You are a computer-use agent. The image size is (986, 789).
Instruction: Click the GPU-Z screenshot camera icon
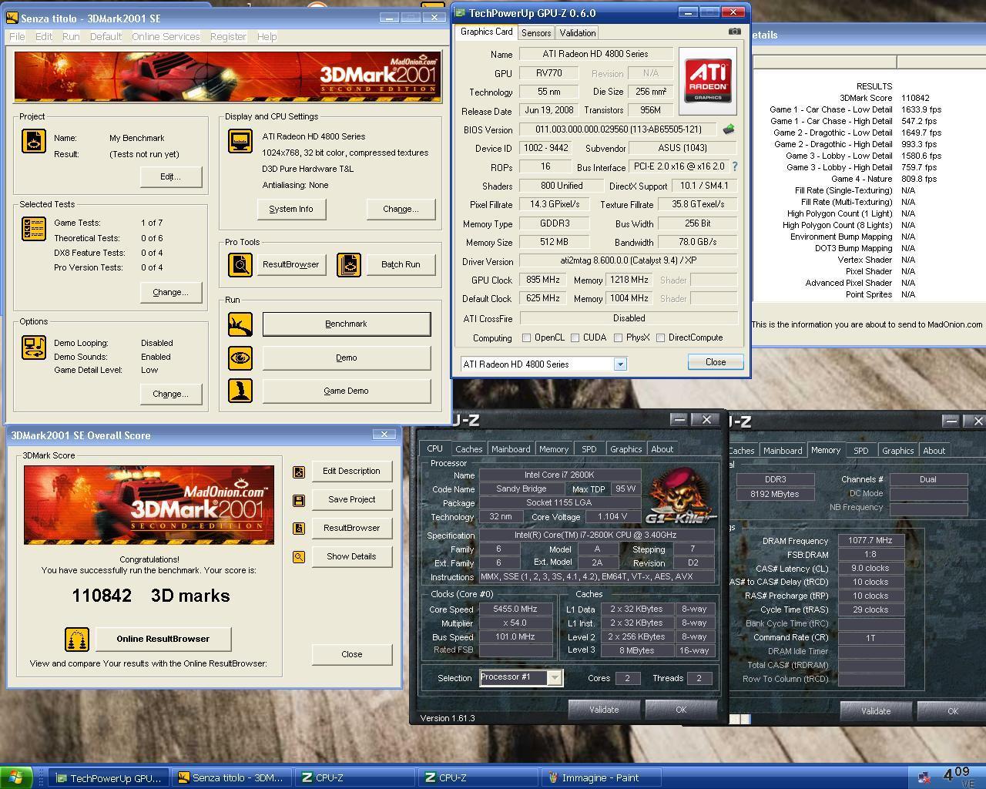(734, 32)
